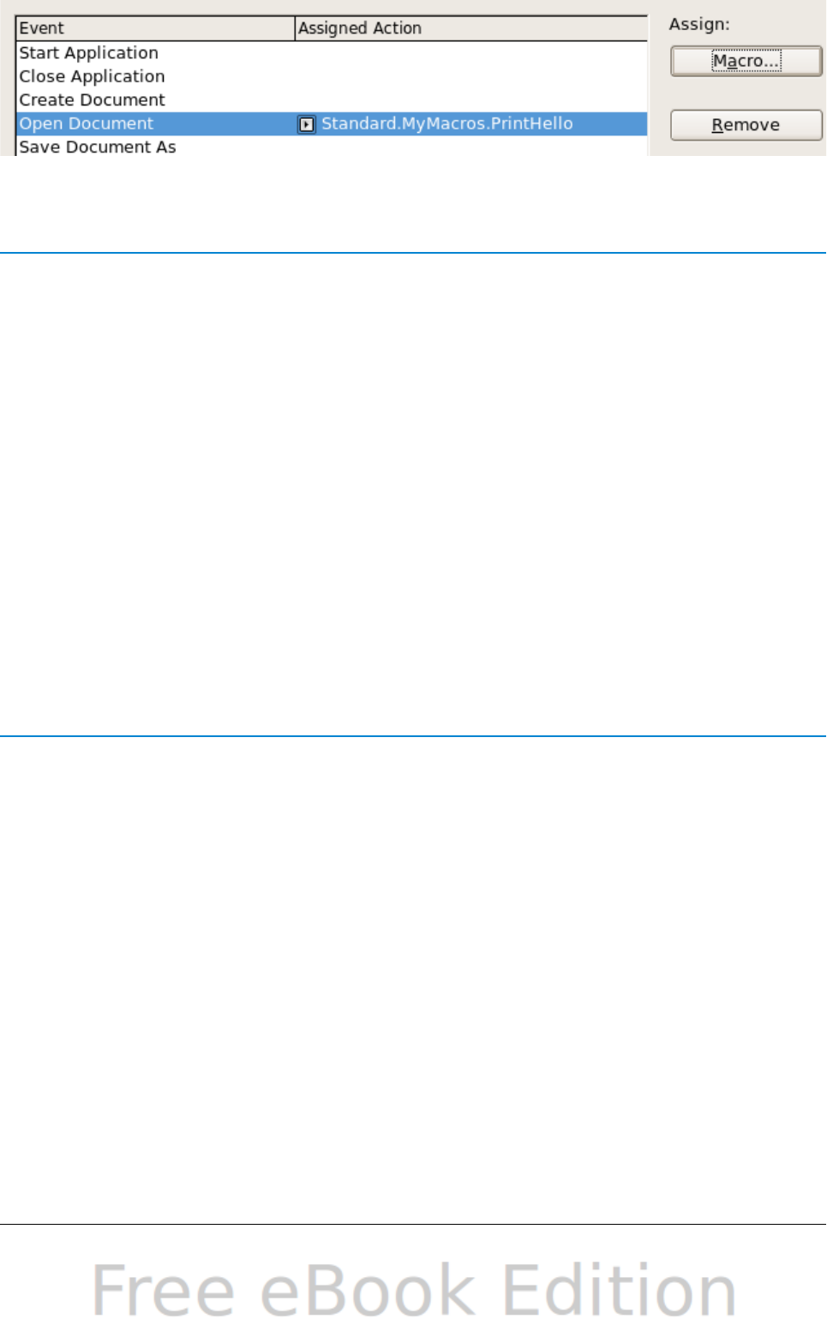Click the empty action cell for Create Document
The image size is (827, 1319).
[471, 100]
